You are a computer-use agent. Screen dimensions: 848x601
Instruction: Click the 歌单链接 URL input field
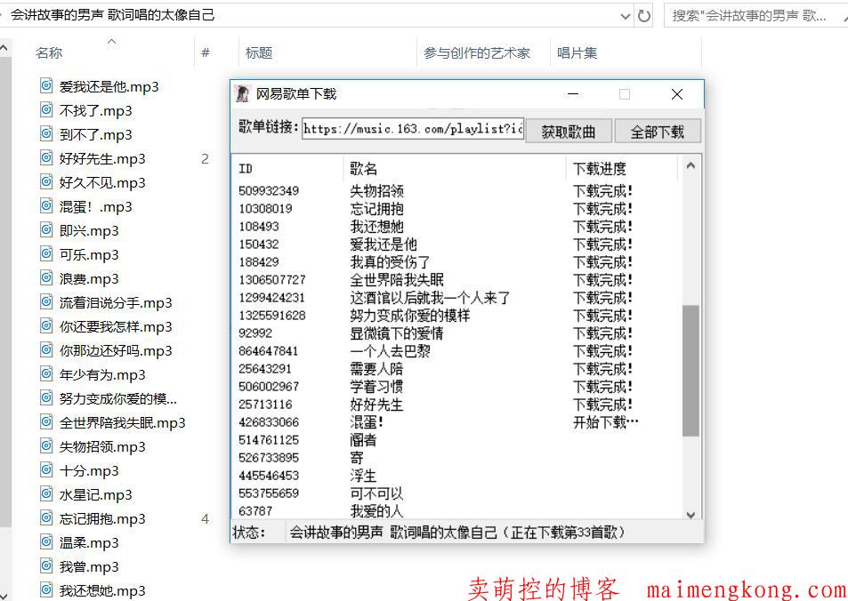(x=412, y=129)
